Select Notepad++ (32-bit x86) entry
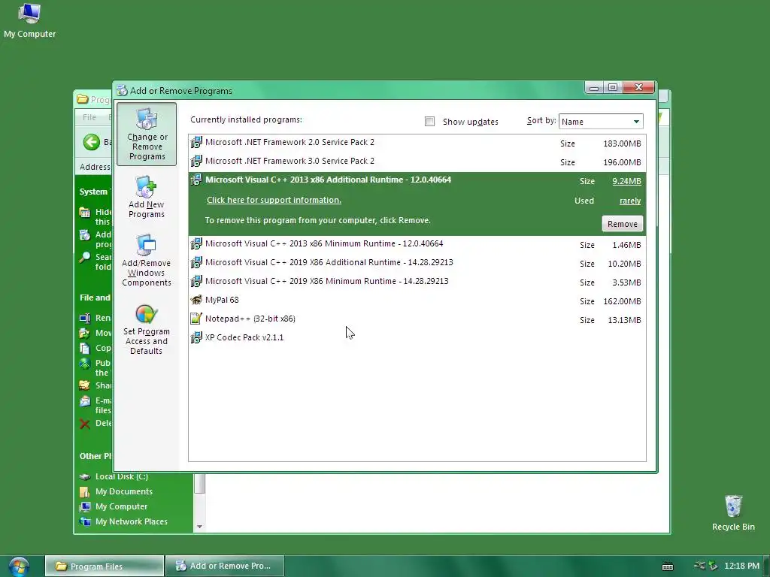 417,319
